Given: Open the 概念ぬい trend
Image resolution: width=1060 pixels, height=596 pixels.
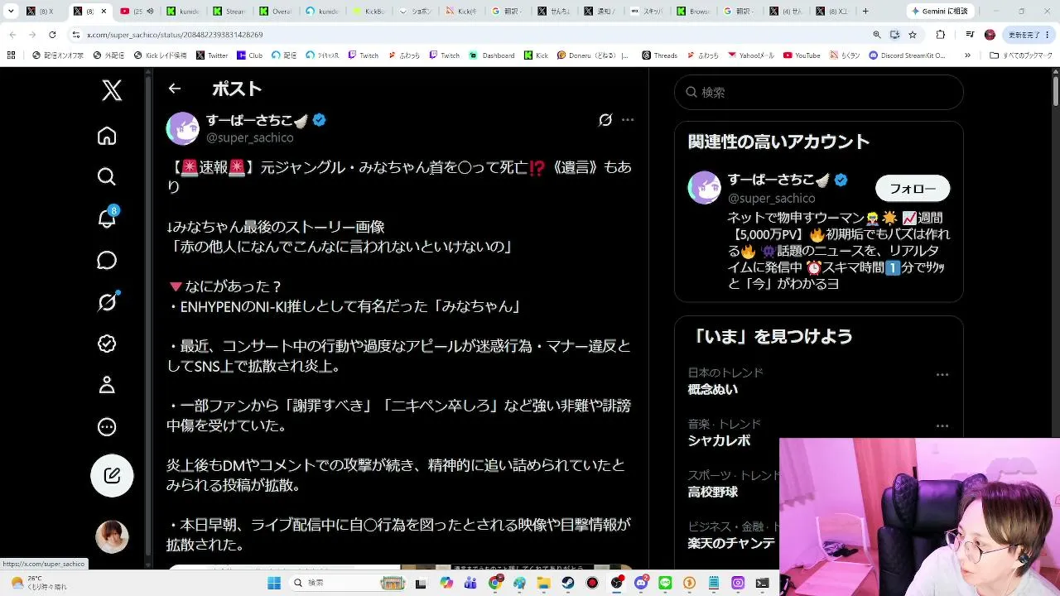Looking at the screenshot, I should point(713,389).
